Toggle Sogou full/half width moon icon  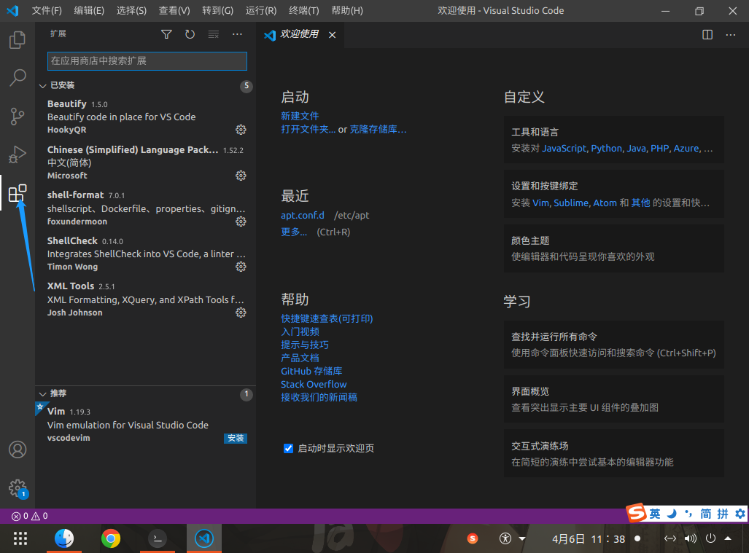[672, 514]
